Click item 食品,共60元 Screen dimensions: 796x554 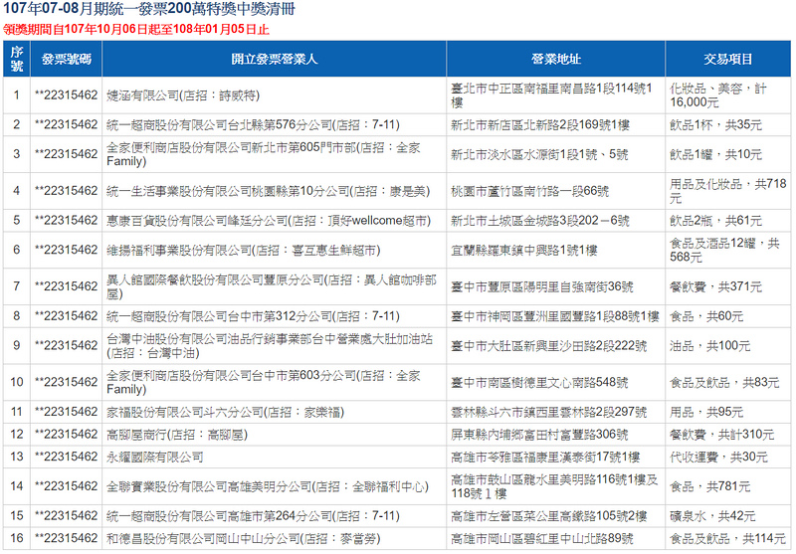(x=728, y=316)
